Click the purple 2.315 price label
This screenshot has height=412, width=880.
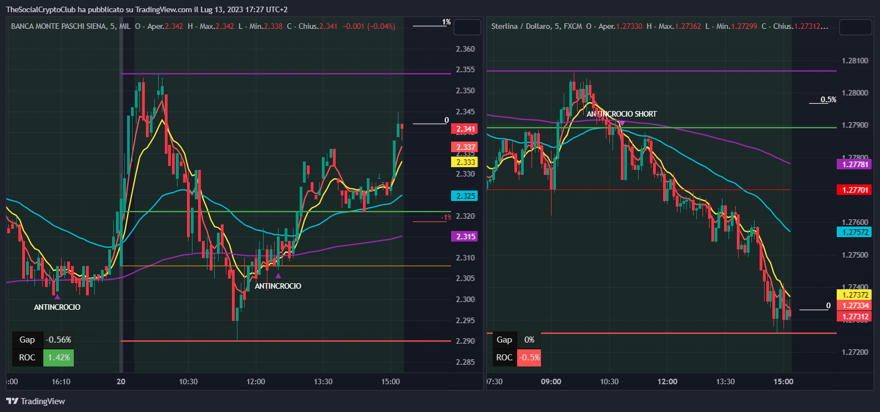tap(465, 237)
